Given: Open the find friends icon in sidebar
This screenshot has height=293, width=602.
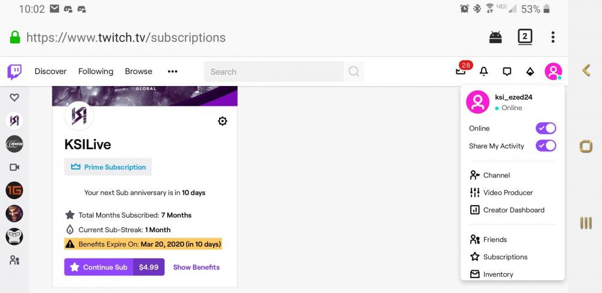Looking at the screenshot, I should click(14, 261).
